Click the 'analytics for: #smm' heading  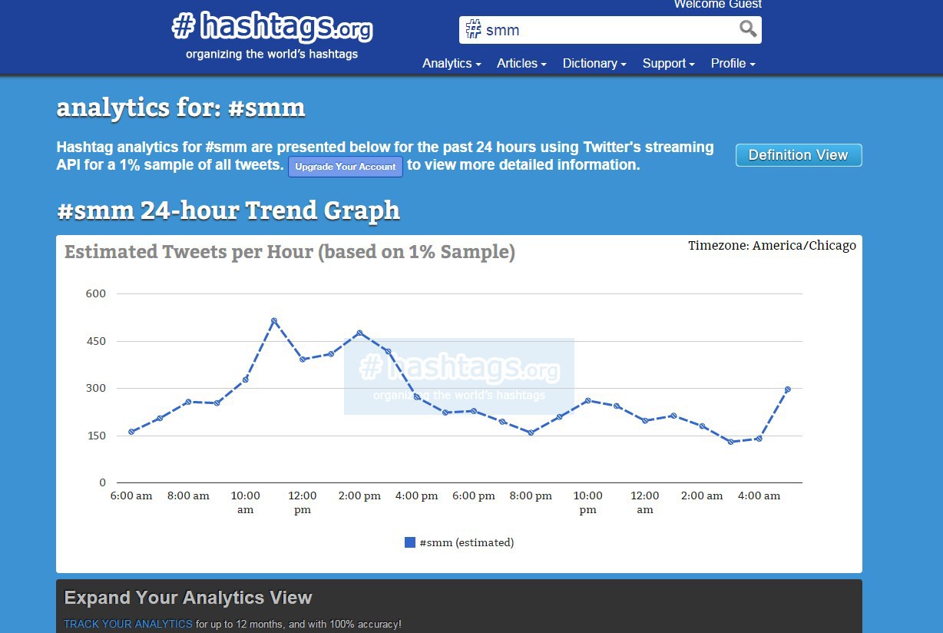coord(180,108)
